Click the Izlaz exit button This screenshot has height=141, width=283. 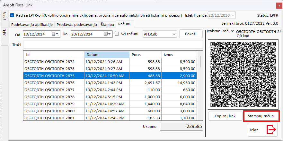tap(263, 129)
